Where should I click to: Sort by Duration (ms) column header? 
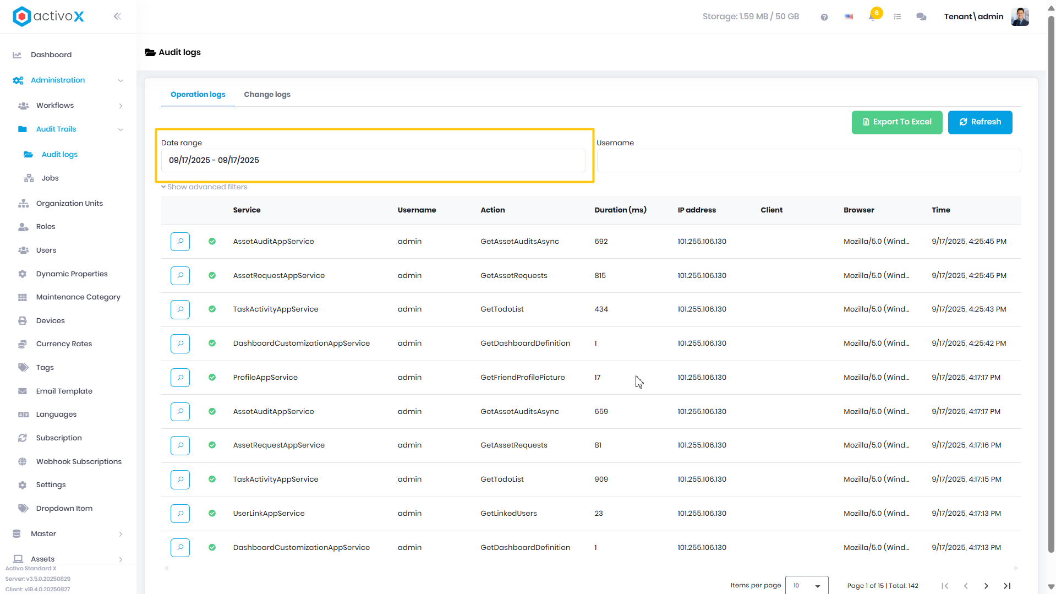(x=620, y=210)
